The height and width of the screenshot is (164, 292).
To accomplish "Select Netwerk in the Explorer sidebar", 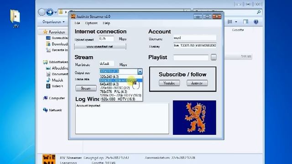I will pyautogui.click(x=55, y=110).
